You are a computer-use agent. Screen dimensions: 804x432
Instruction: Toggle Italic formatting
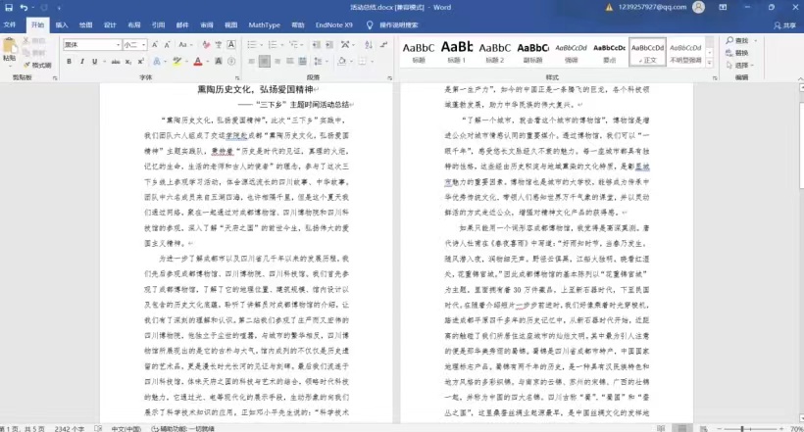tap(82, 62)
